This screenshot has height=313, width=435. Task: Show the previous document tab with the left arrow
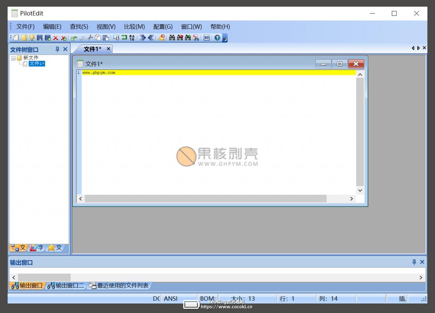[413, 48]
